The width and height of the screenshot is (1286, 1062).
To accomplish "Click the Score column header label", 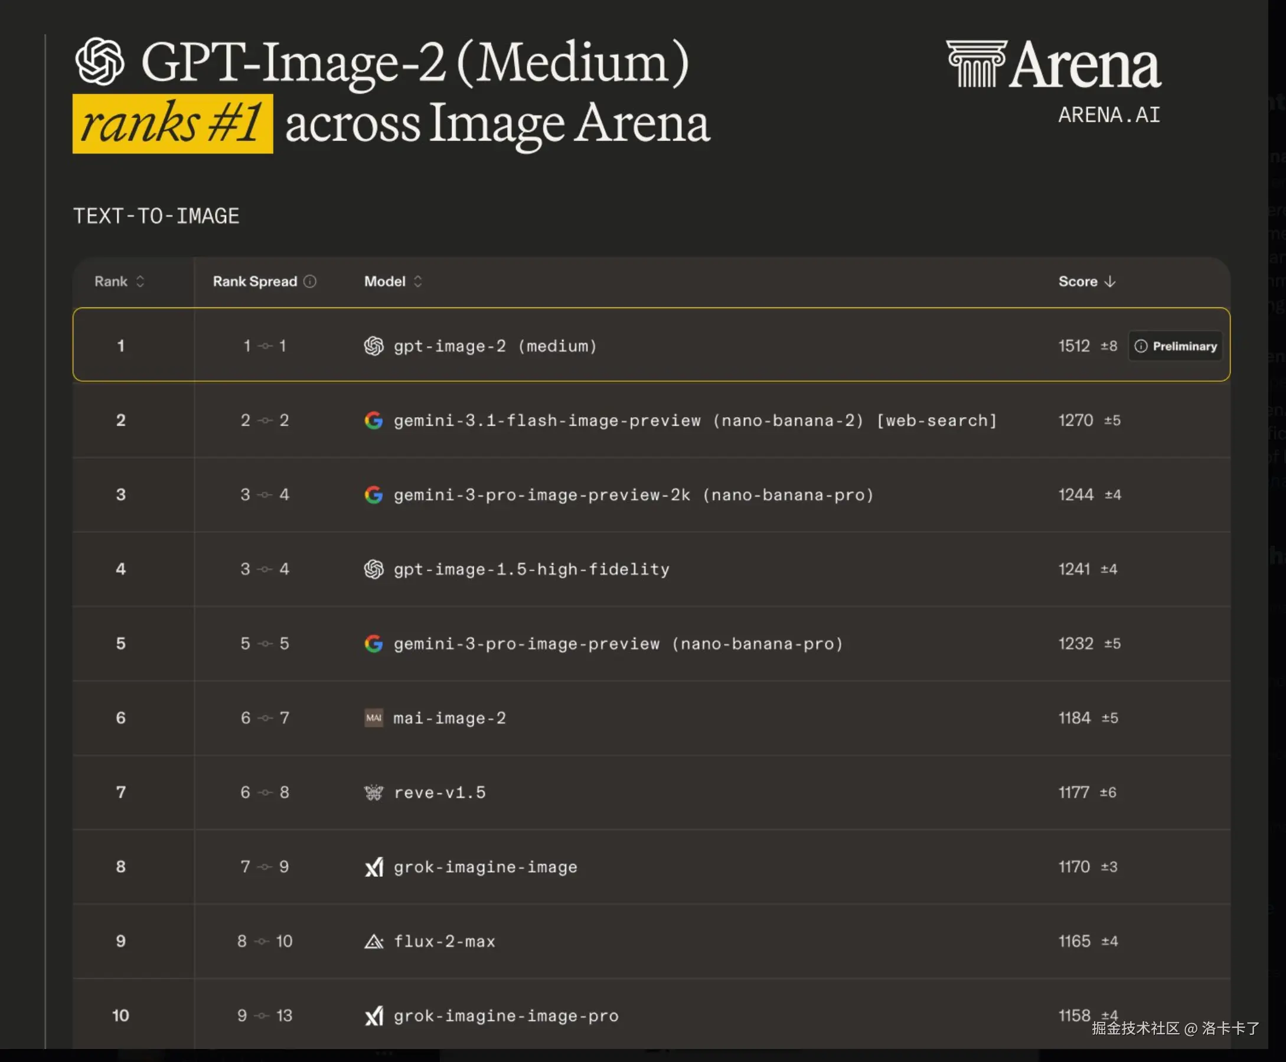I will click(x=1078, y=281).
